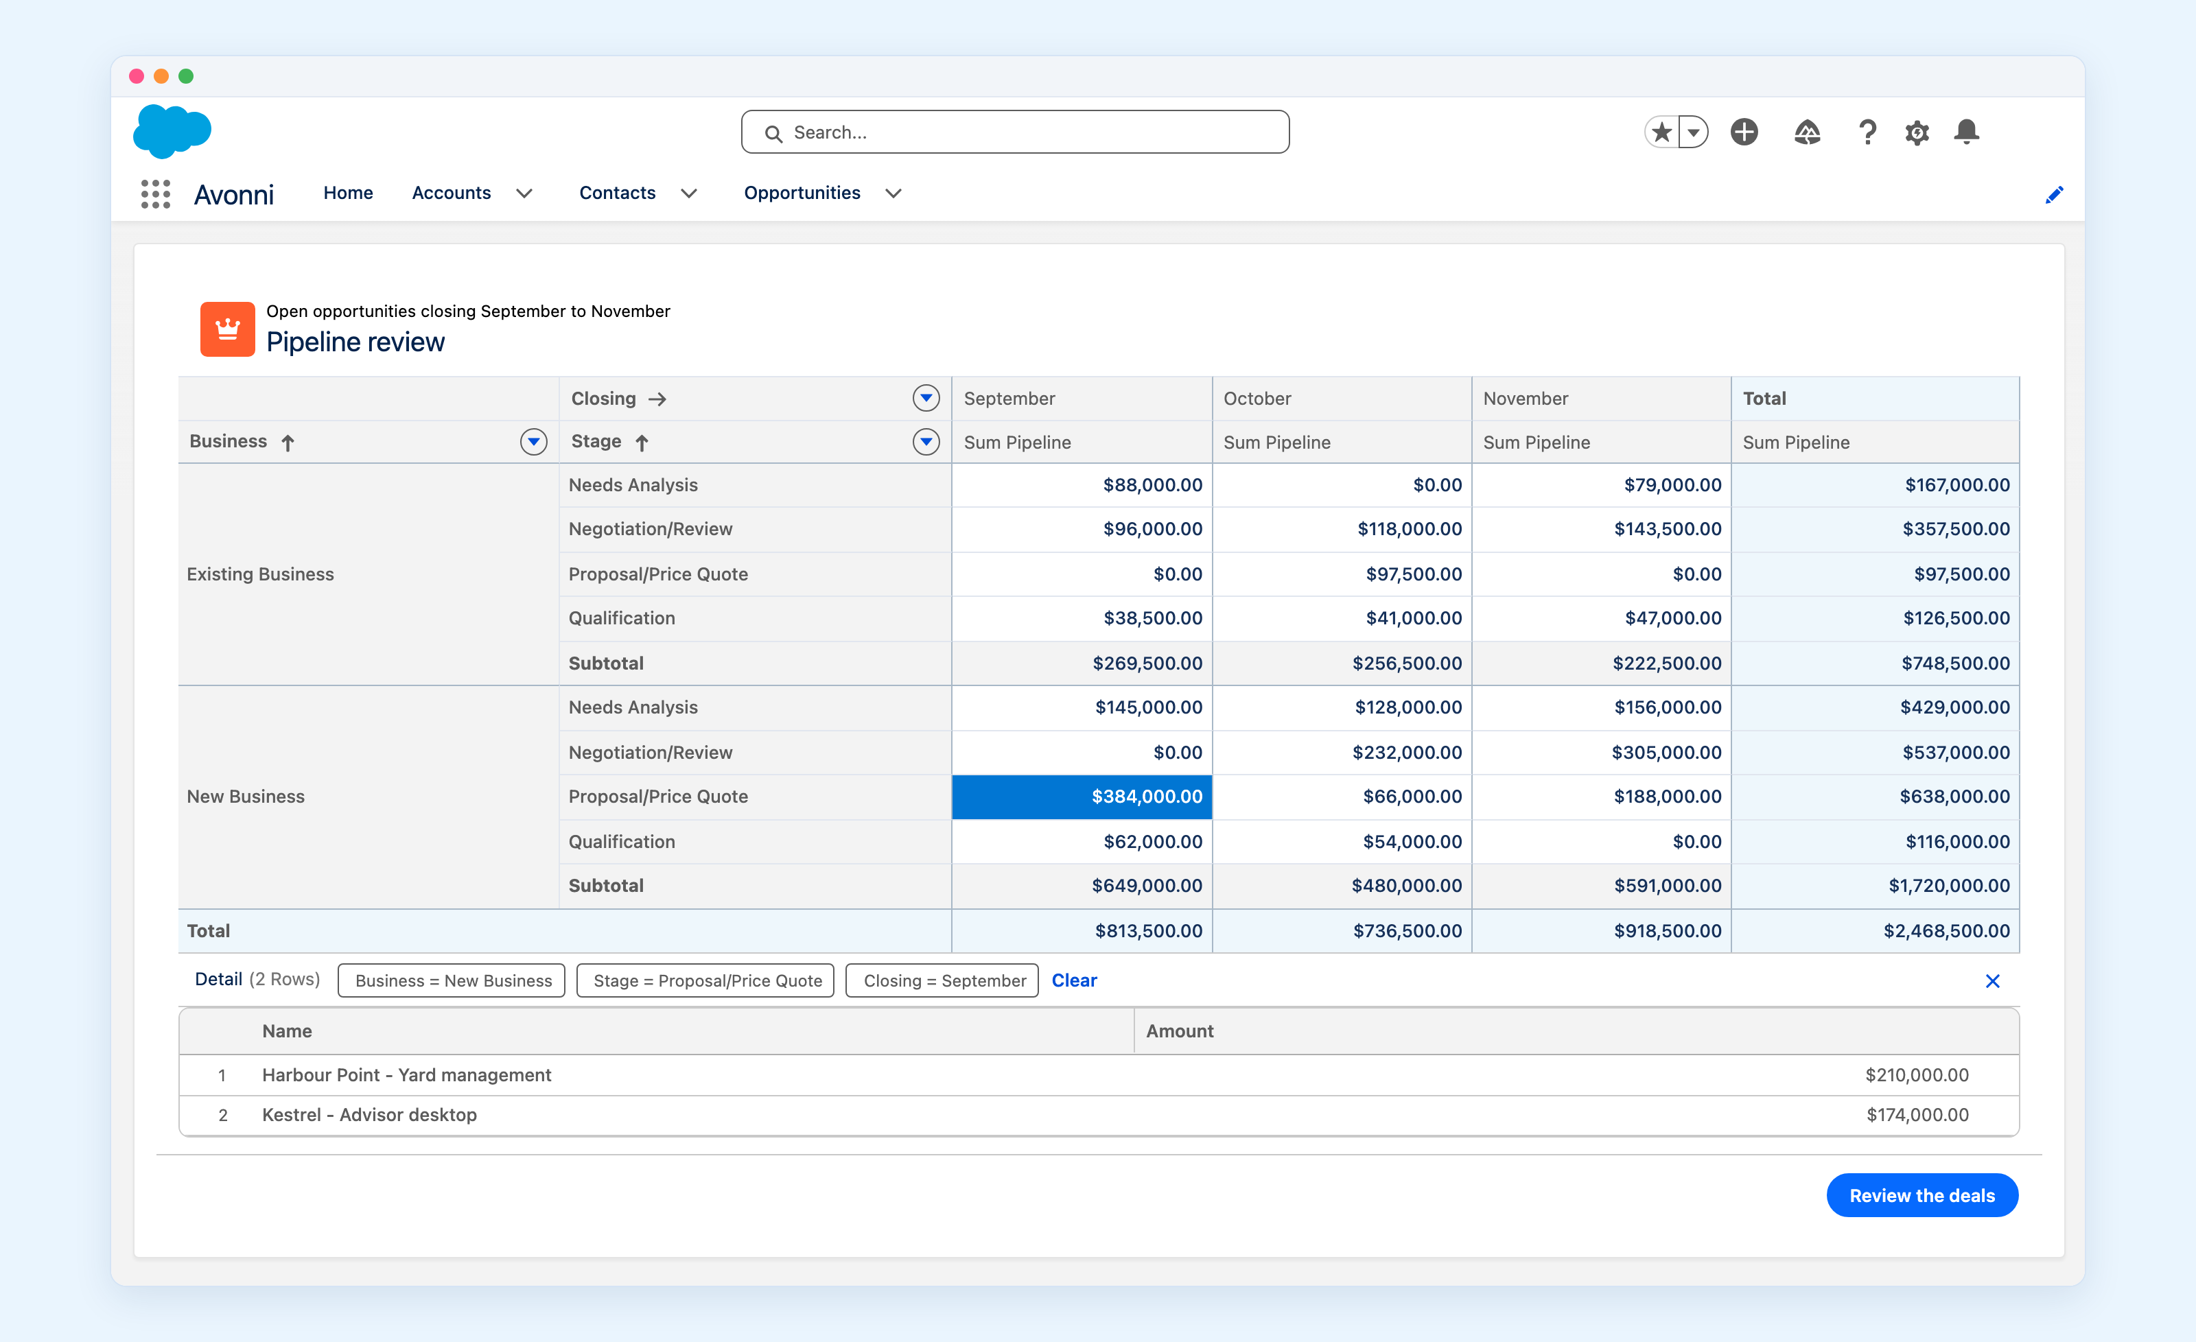This screenshot has height=1342, width=2196.
Task: Open the favorites list dropdown arrow
Action: tap(1694, 132)
